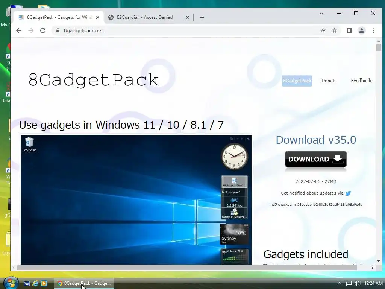Close the 8GadgetPack tab
Viewport: 385px width, 289px height.
98,17
